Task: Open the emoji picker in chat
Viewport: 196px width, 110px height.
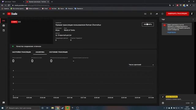Action: pos(163,103)
